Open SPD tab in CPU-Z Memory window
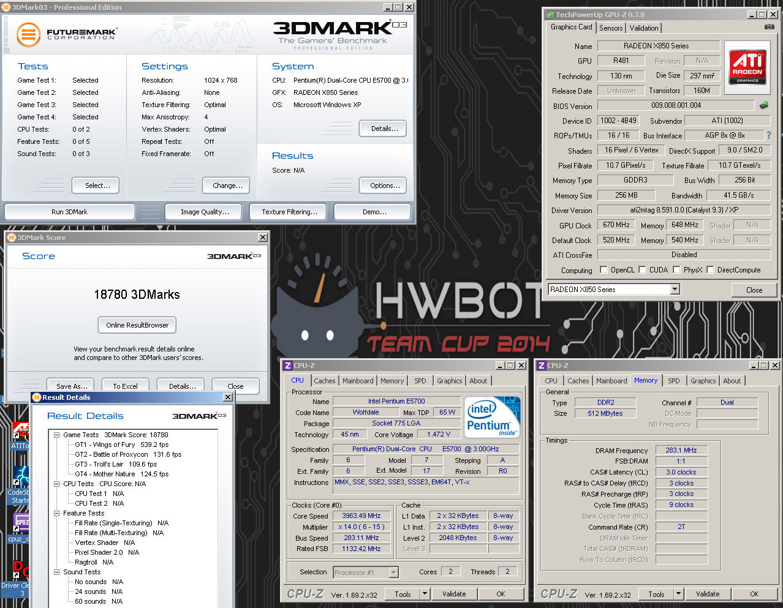 point(674,381)
